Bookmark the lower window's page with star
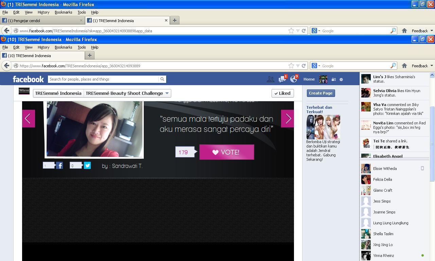Viewport: 435px width, 261px height. click(291, 66)
